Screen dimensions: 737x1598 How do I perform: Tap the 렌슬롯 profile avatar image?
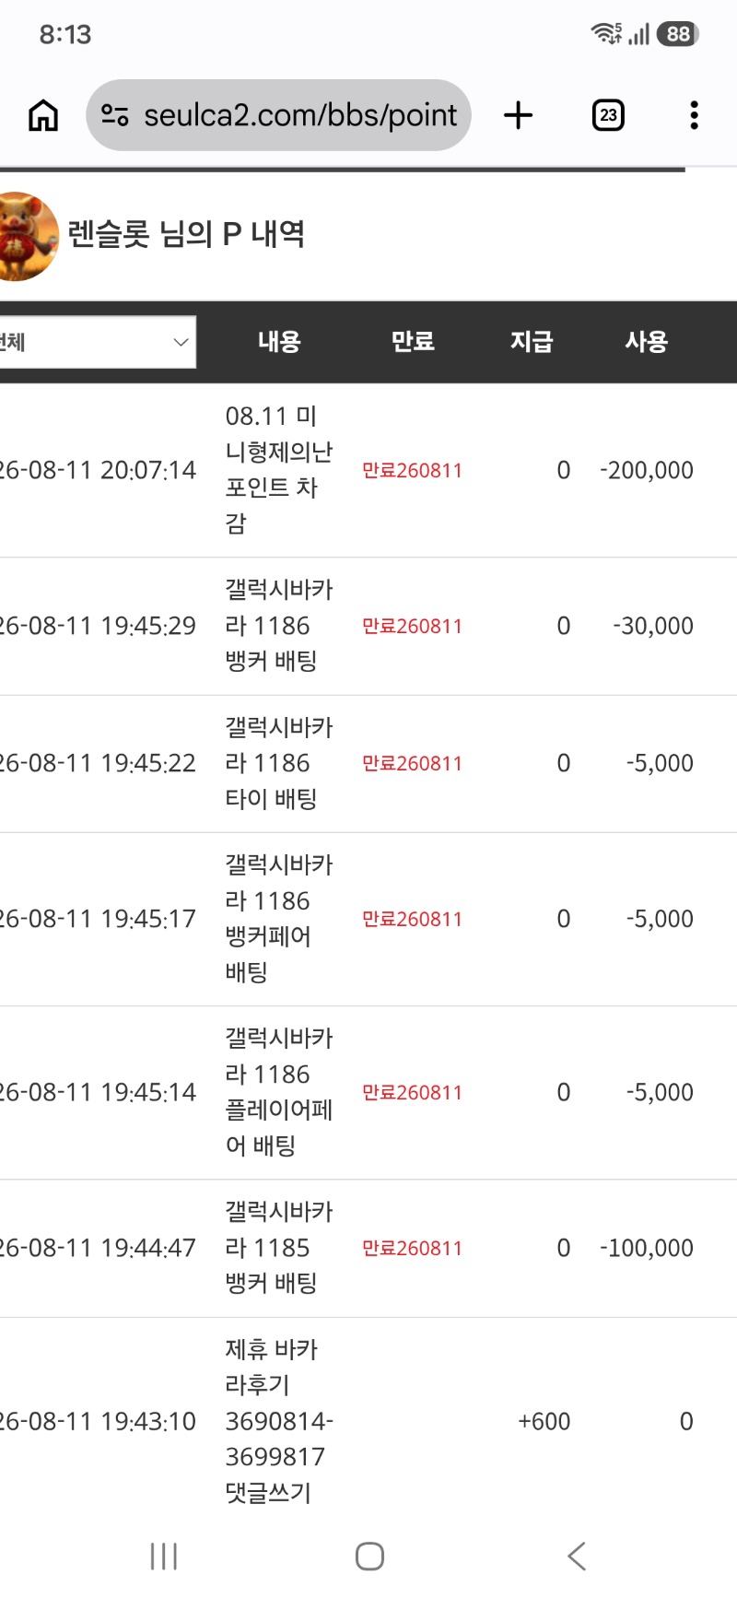pos(27,236)
